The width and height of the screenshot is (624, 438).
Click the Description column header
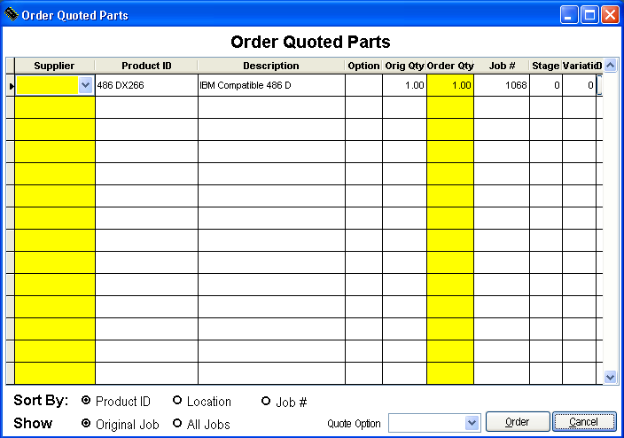[271, 66]
